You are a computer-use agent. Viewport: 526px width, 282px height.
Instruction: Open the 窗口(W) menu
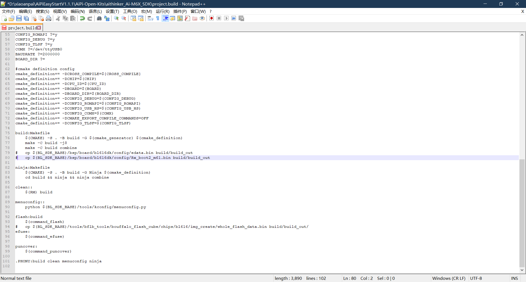(x=198, y=11)
